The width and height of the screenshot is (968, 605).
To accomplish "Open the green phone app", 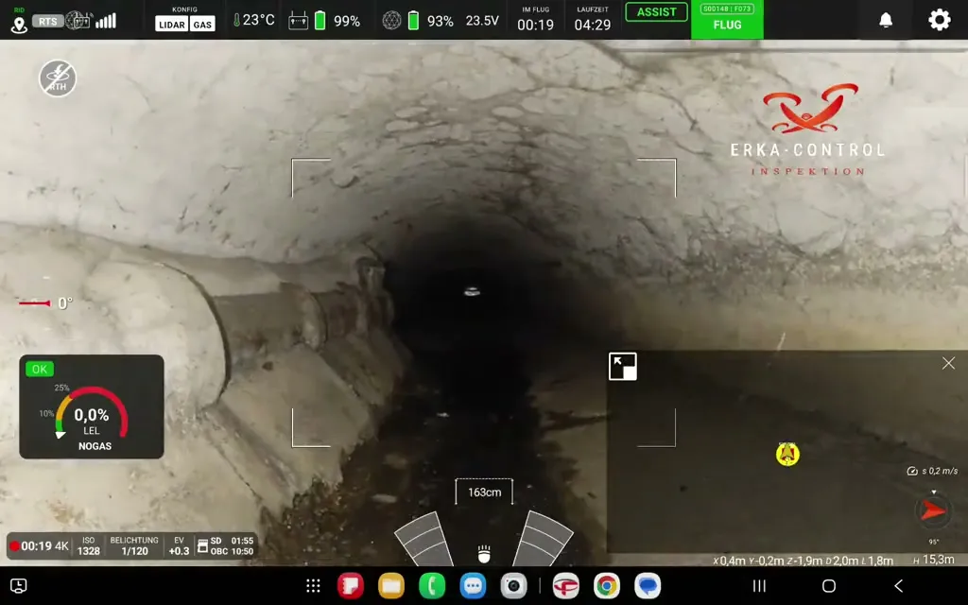I will 432,586.
